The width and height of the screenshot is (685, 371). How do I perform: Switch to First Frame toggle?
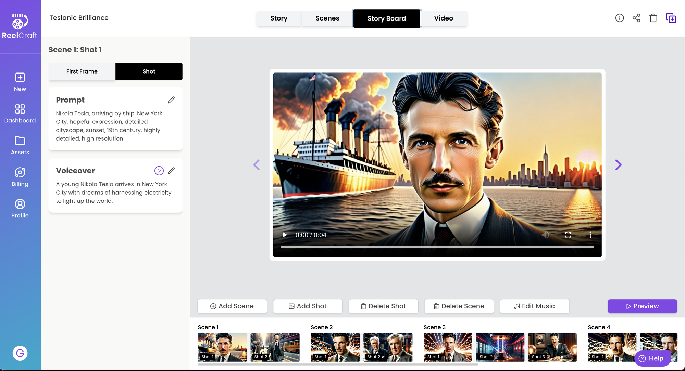82,71
